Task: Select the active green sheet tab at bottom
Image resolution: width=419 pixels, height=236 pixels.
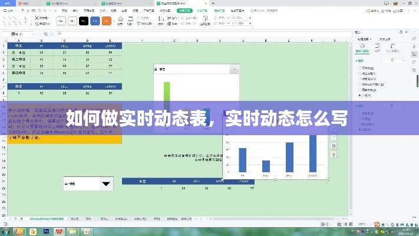Action: 47,219
